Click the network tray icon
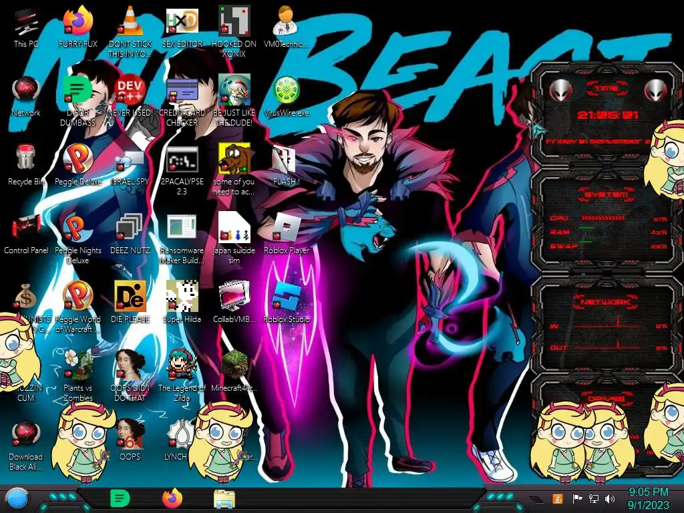Screen dimensions: 684x513 click(x=594, y=498)
